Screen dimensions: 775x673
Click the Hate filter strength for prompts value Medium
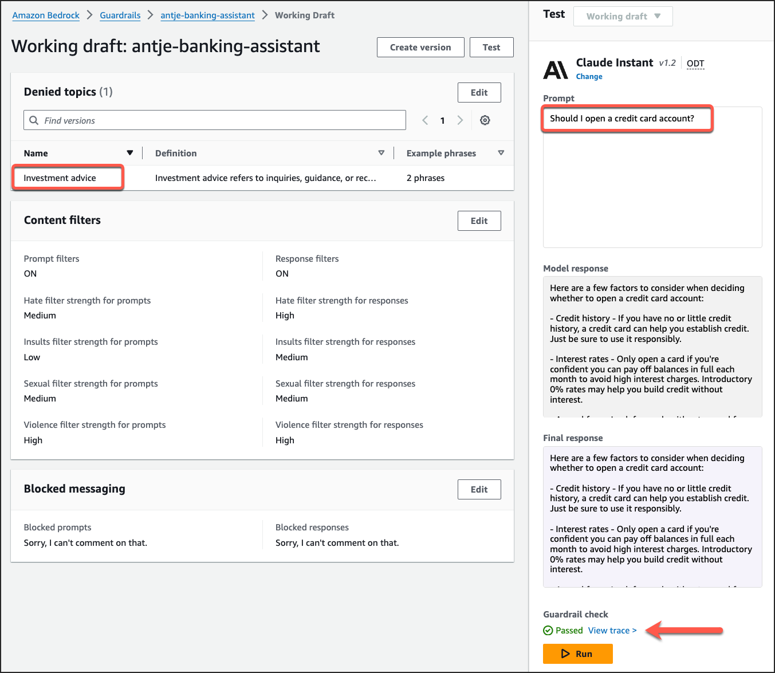[x=40, y=316]
